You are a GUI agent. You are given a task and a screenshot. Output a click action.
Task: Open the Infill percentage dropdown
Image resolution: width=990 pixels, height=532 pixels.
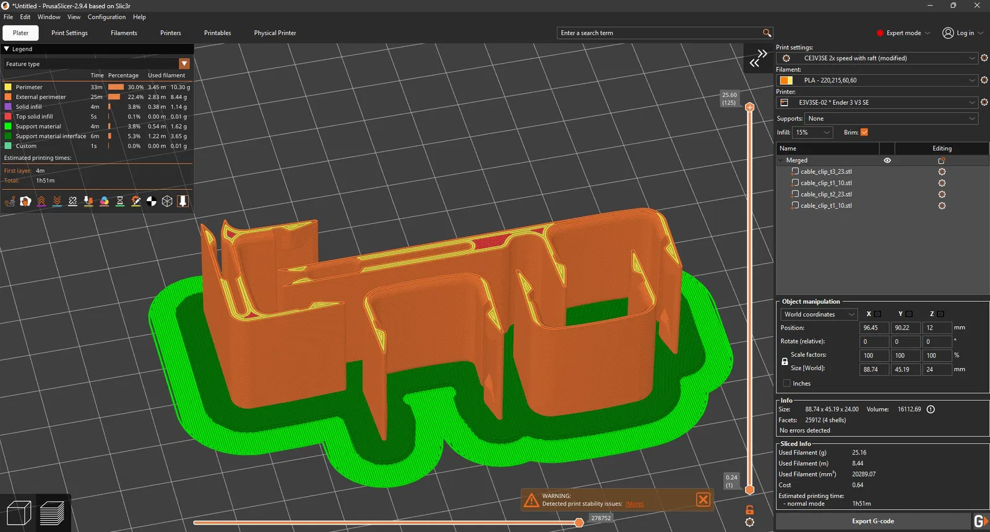click(x=813, y=132)
